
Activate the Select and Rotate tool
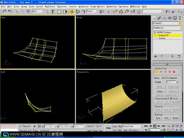click(x=78, y=12)
